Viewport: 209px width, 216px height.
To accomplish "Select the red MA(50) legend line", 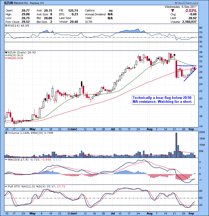I will click(x=6, y=58).
